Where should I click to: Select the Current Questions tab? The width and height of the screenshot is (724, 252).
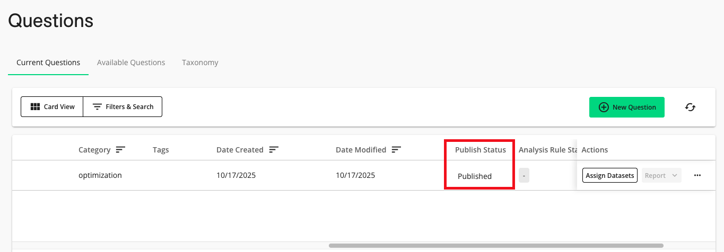[48, 62]
